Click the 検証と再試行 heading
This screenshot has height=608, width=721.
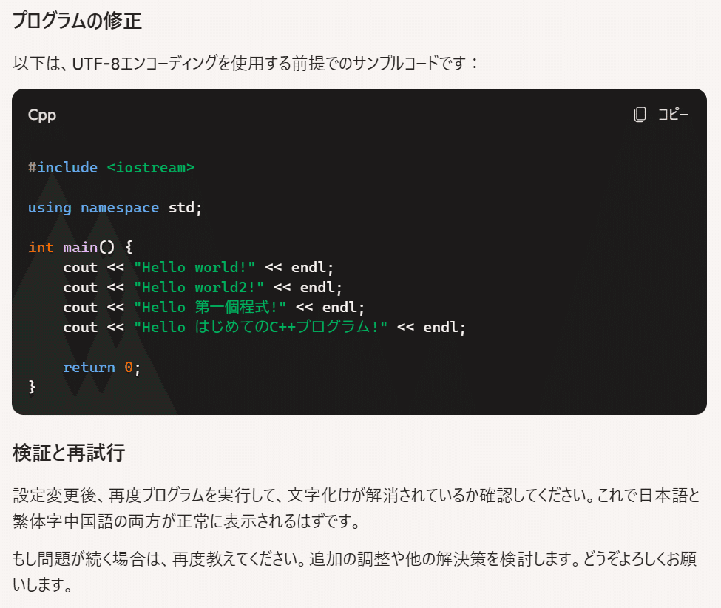pyautogui.click(x=69, y=453)
